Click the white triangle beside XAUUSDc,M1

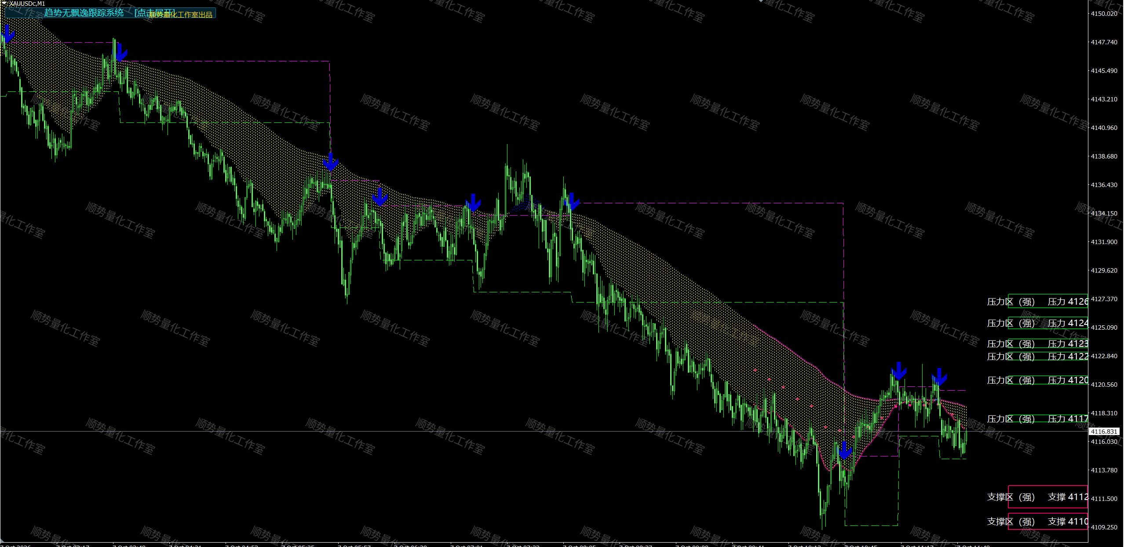pyautogui.click(x=4, y=4)
